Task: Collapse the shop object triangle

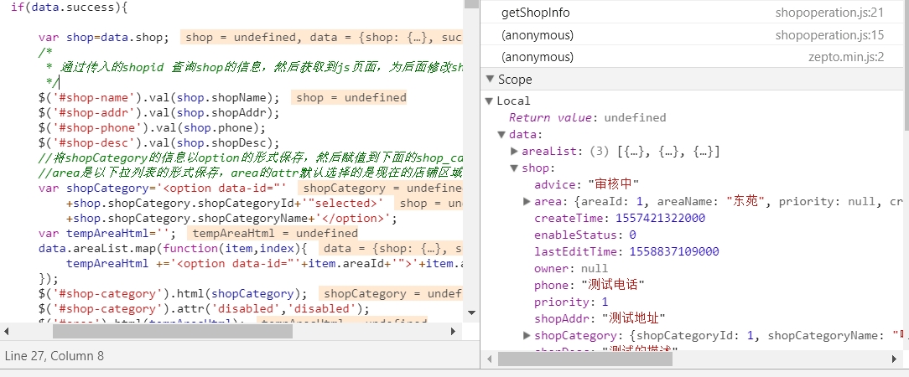Action: tap(514, 168)
